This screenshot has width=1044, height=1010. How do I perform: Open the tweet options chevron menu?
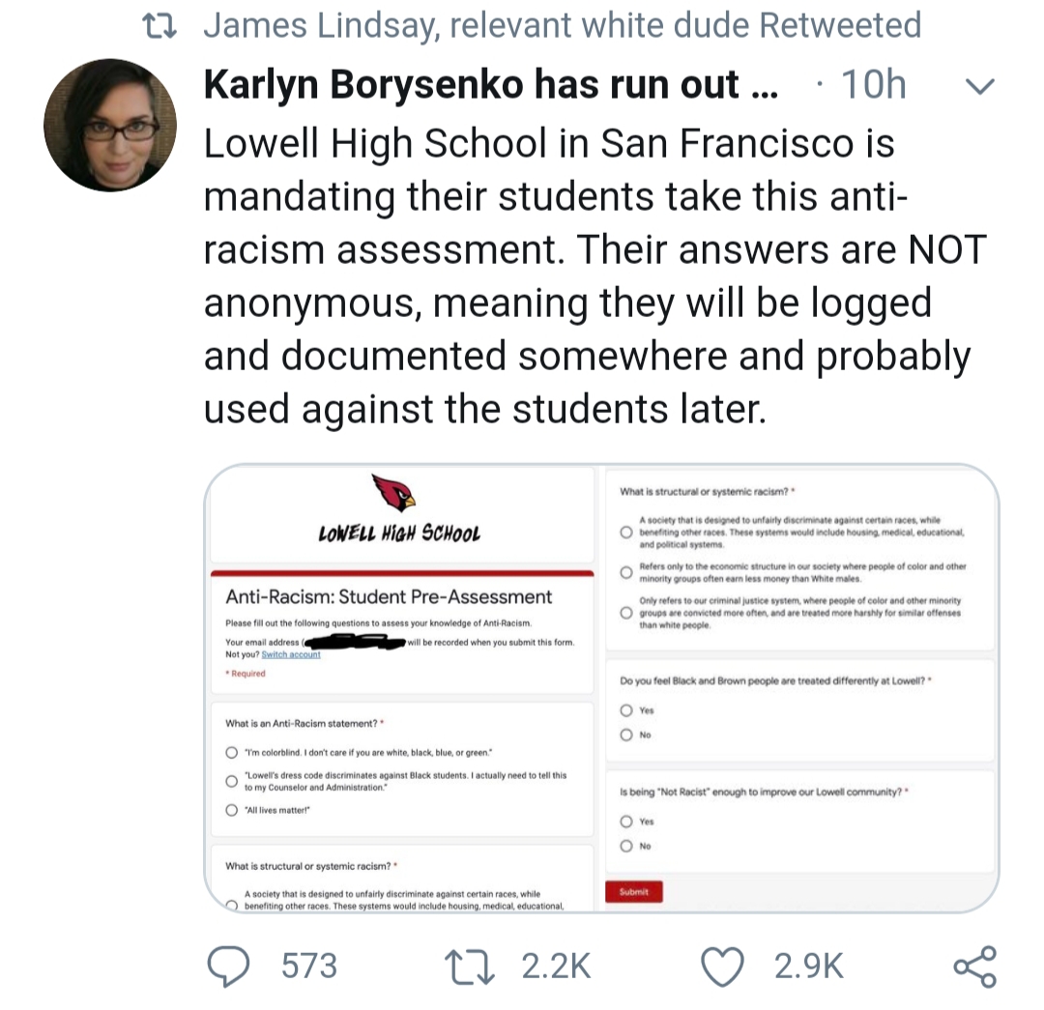[980, 87]
